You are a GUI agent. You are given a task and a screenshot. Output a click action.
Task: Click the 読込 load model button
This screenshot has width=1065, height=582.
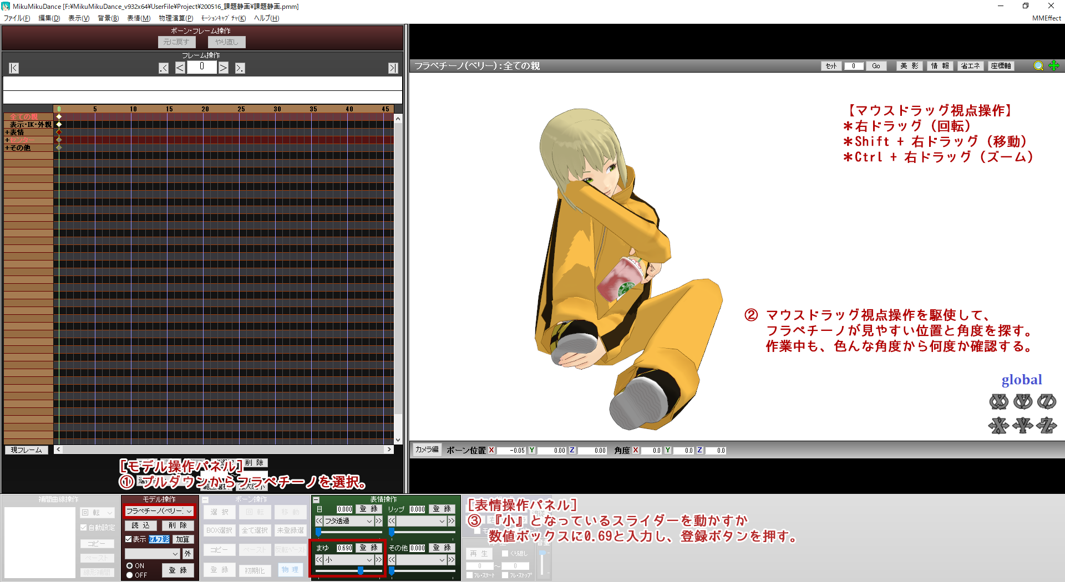141,525
